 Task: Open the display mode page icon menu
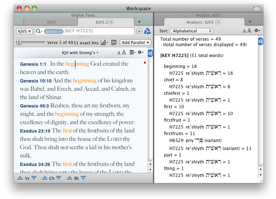132,53
